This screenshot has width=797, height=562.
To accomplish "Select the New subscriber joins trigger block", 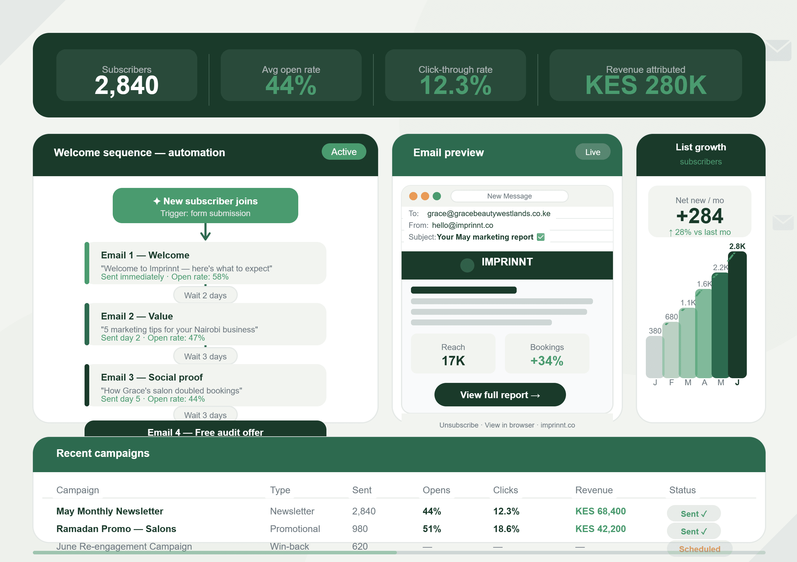I will [205, 206].
